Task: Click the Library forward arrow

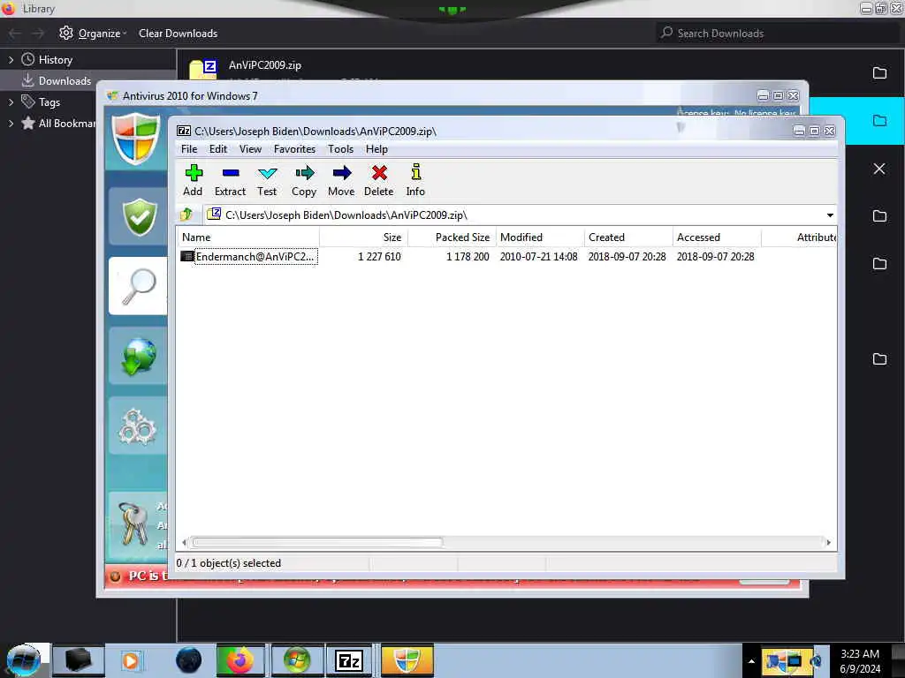Action: (x=38, y=34)
